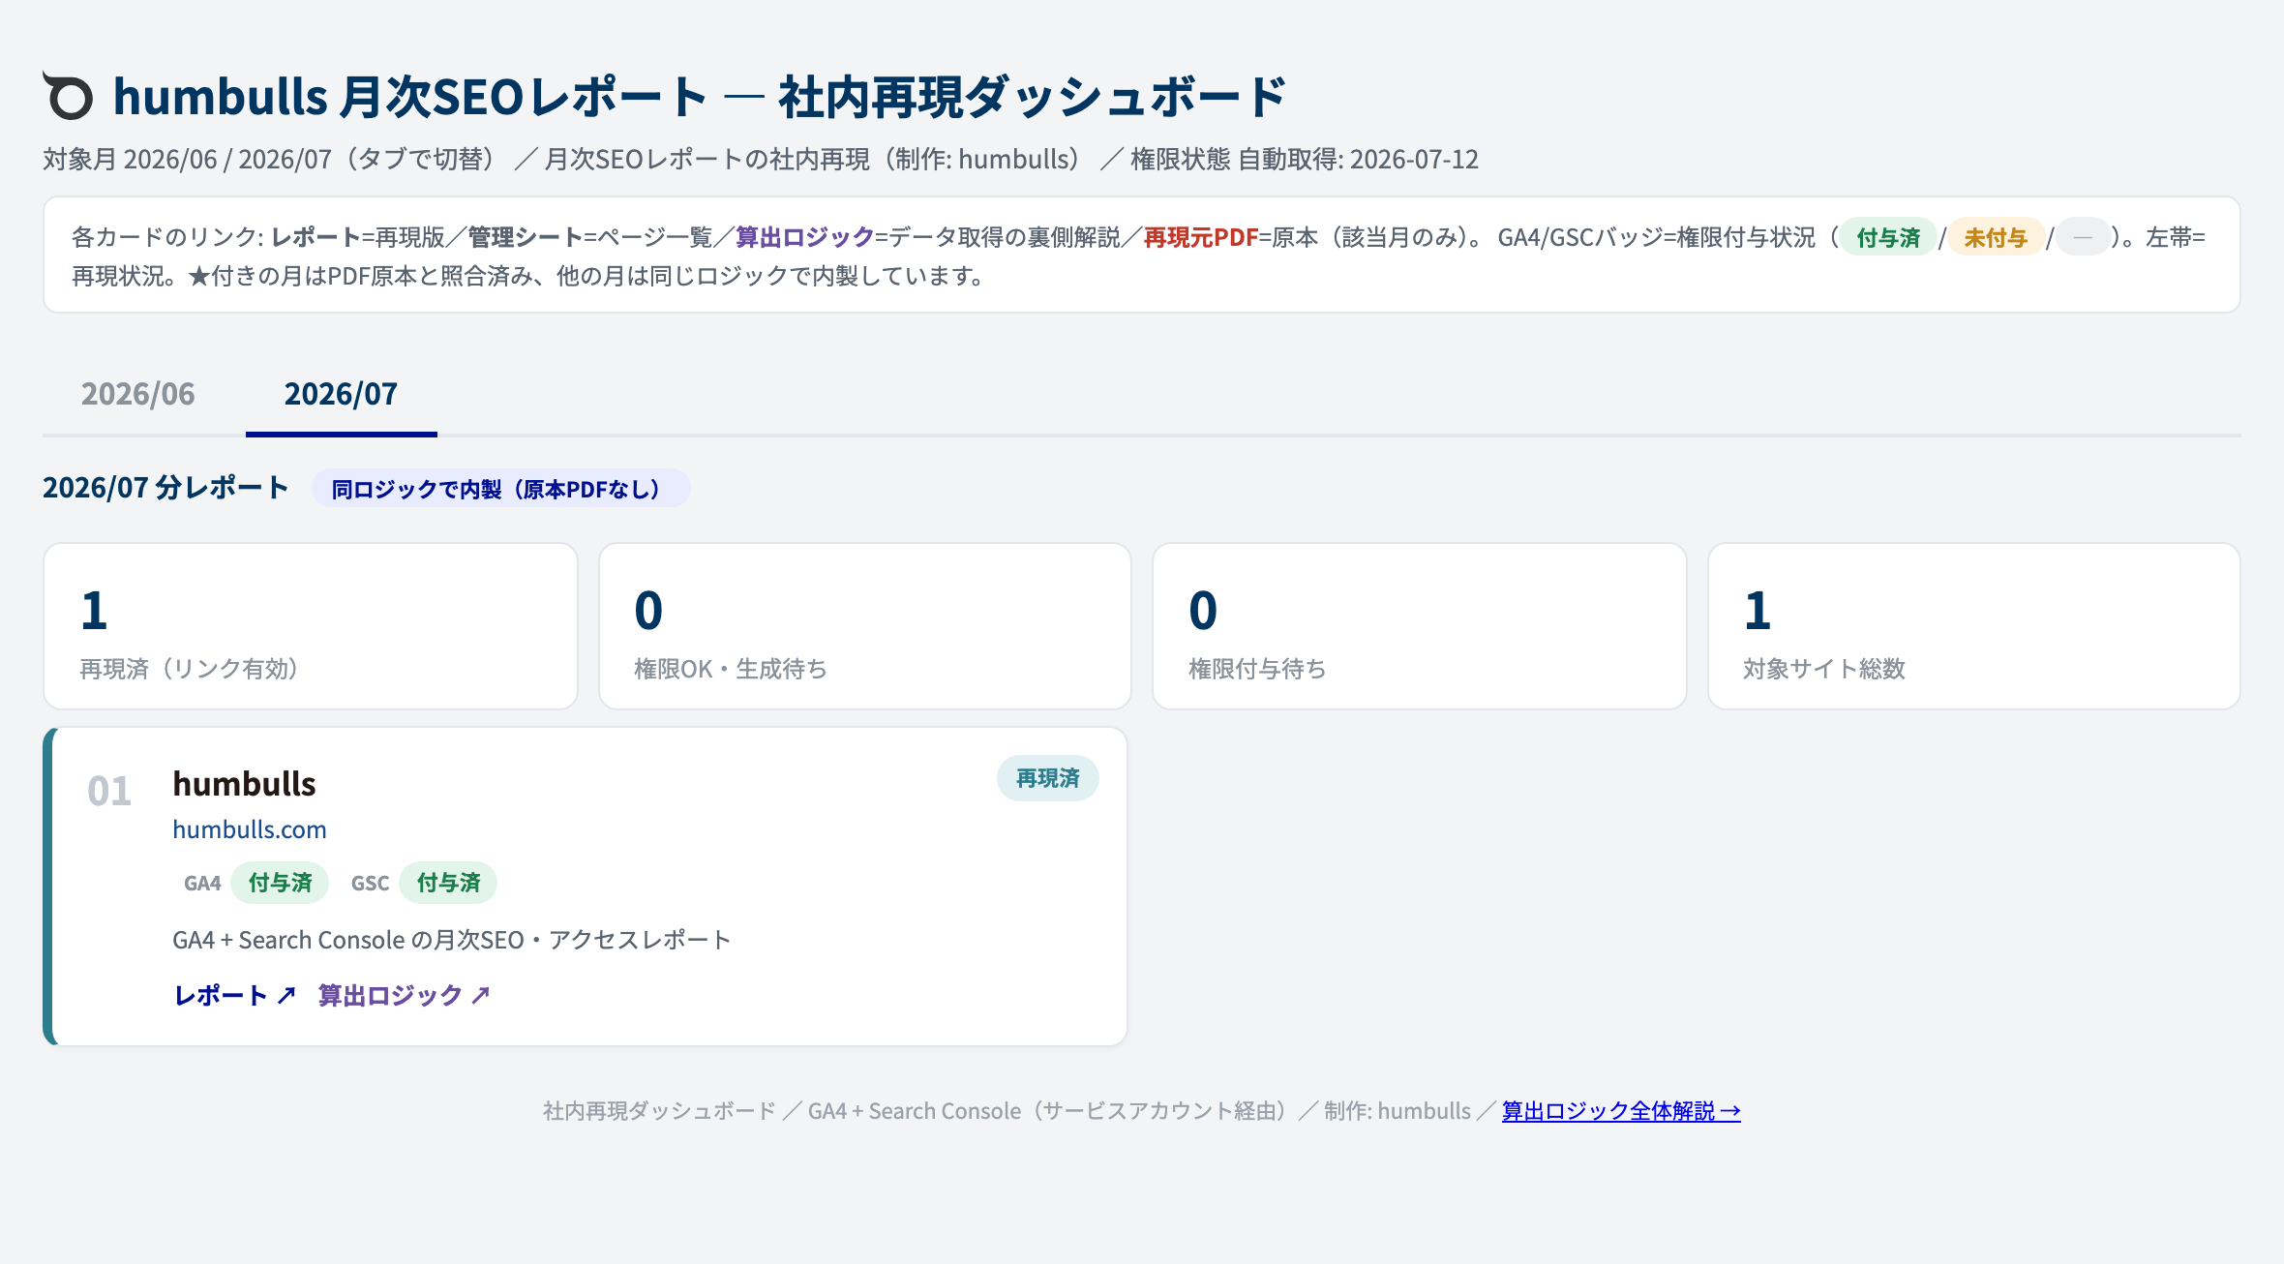
Task: Click the 再現元PDF legend text
Action: point(1201,237)
